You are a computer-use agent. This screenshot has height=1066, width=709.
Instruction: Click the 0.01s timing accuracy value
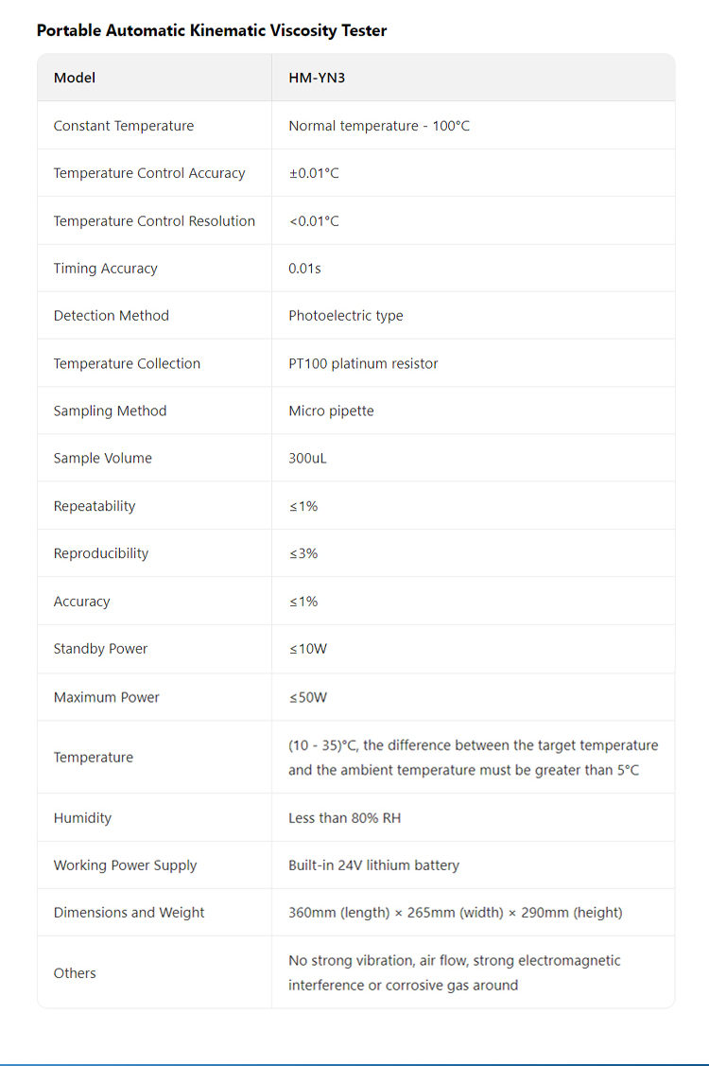304,269
